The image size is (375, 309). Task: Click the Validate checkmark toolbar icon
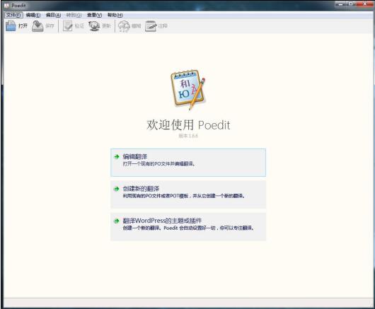(67, 26)
